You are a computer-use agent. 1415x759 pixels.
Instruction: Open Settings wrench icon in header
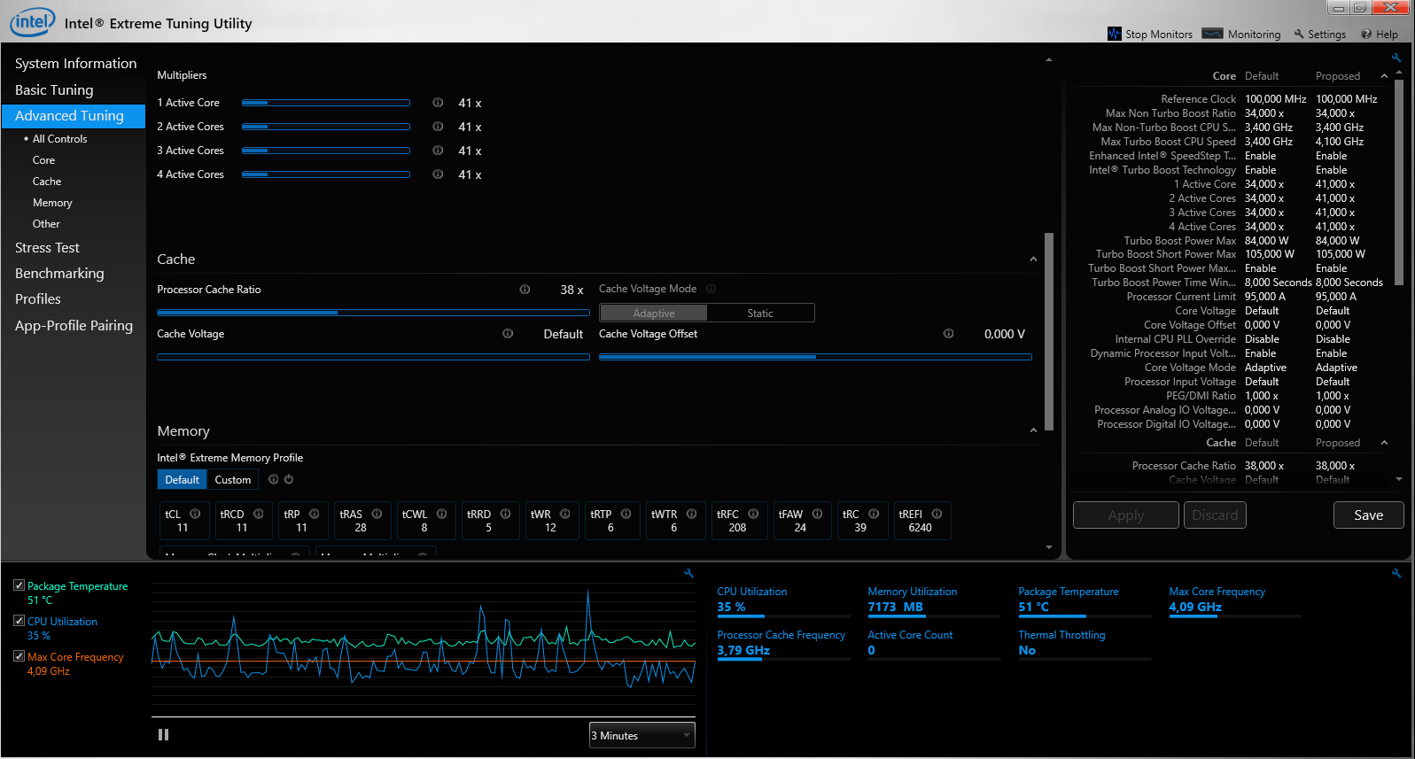(x=1299, y=35)
